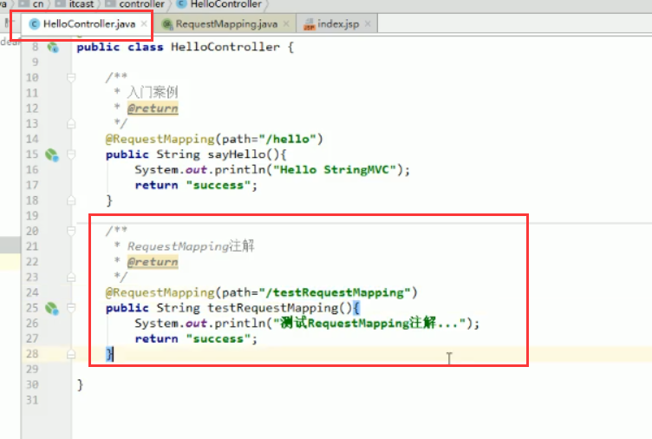This screenshot has height=439, width=652.
Task: Click the '@RequestMapping' annotation on line 14
Action: click(x=160, y=140)
